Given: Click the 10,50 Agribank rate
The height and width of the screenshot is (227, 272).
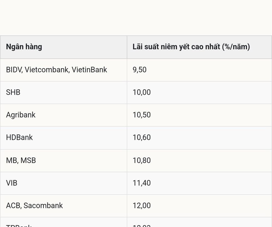Looking at the screenshot, I should click(141, 115).
